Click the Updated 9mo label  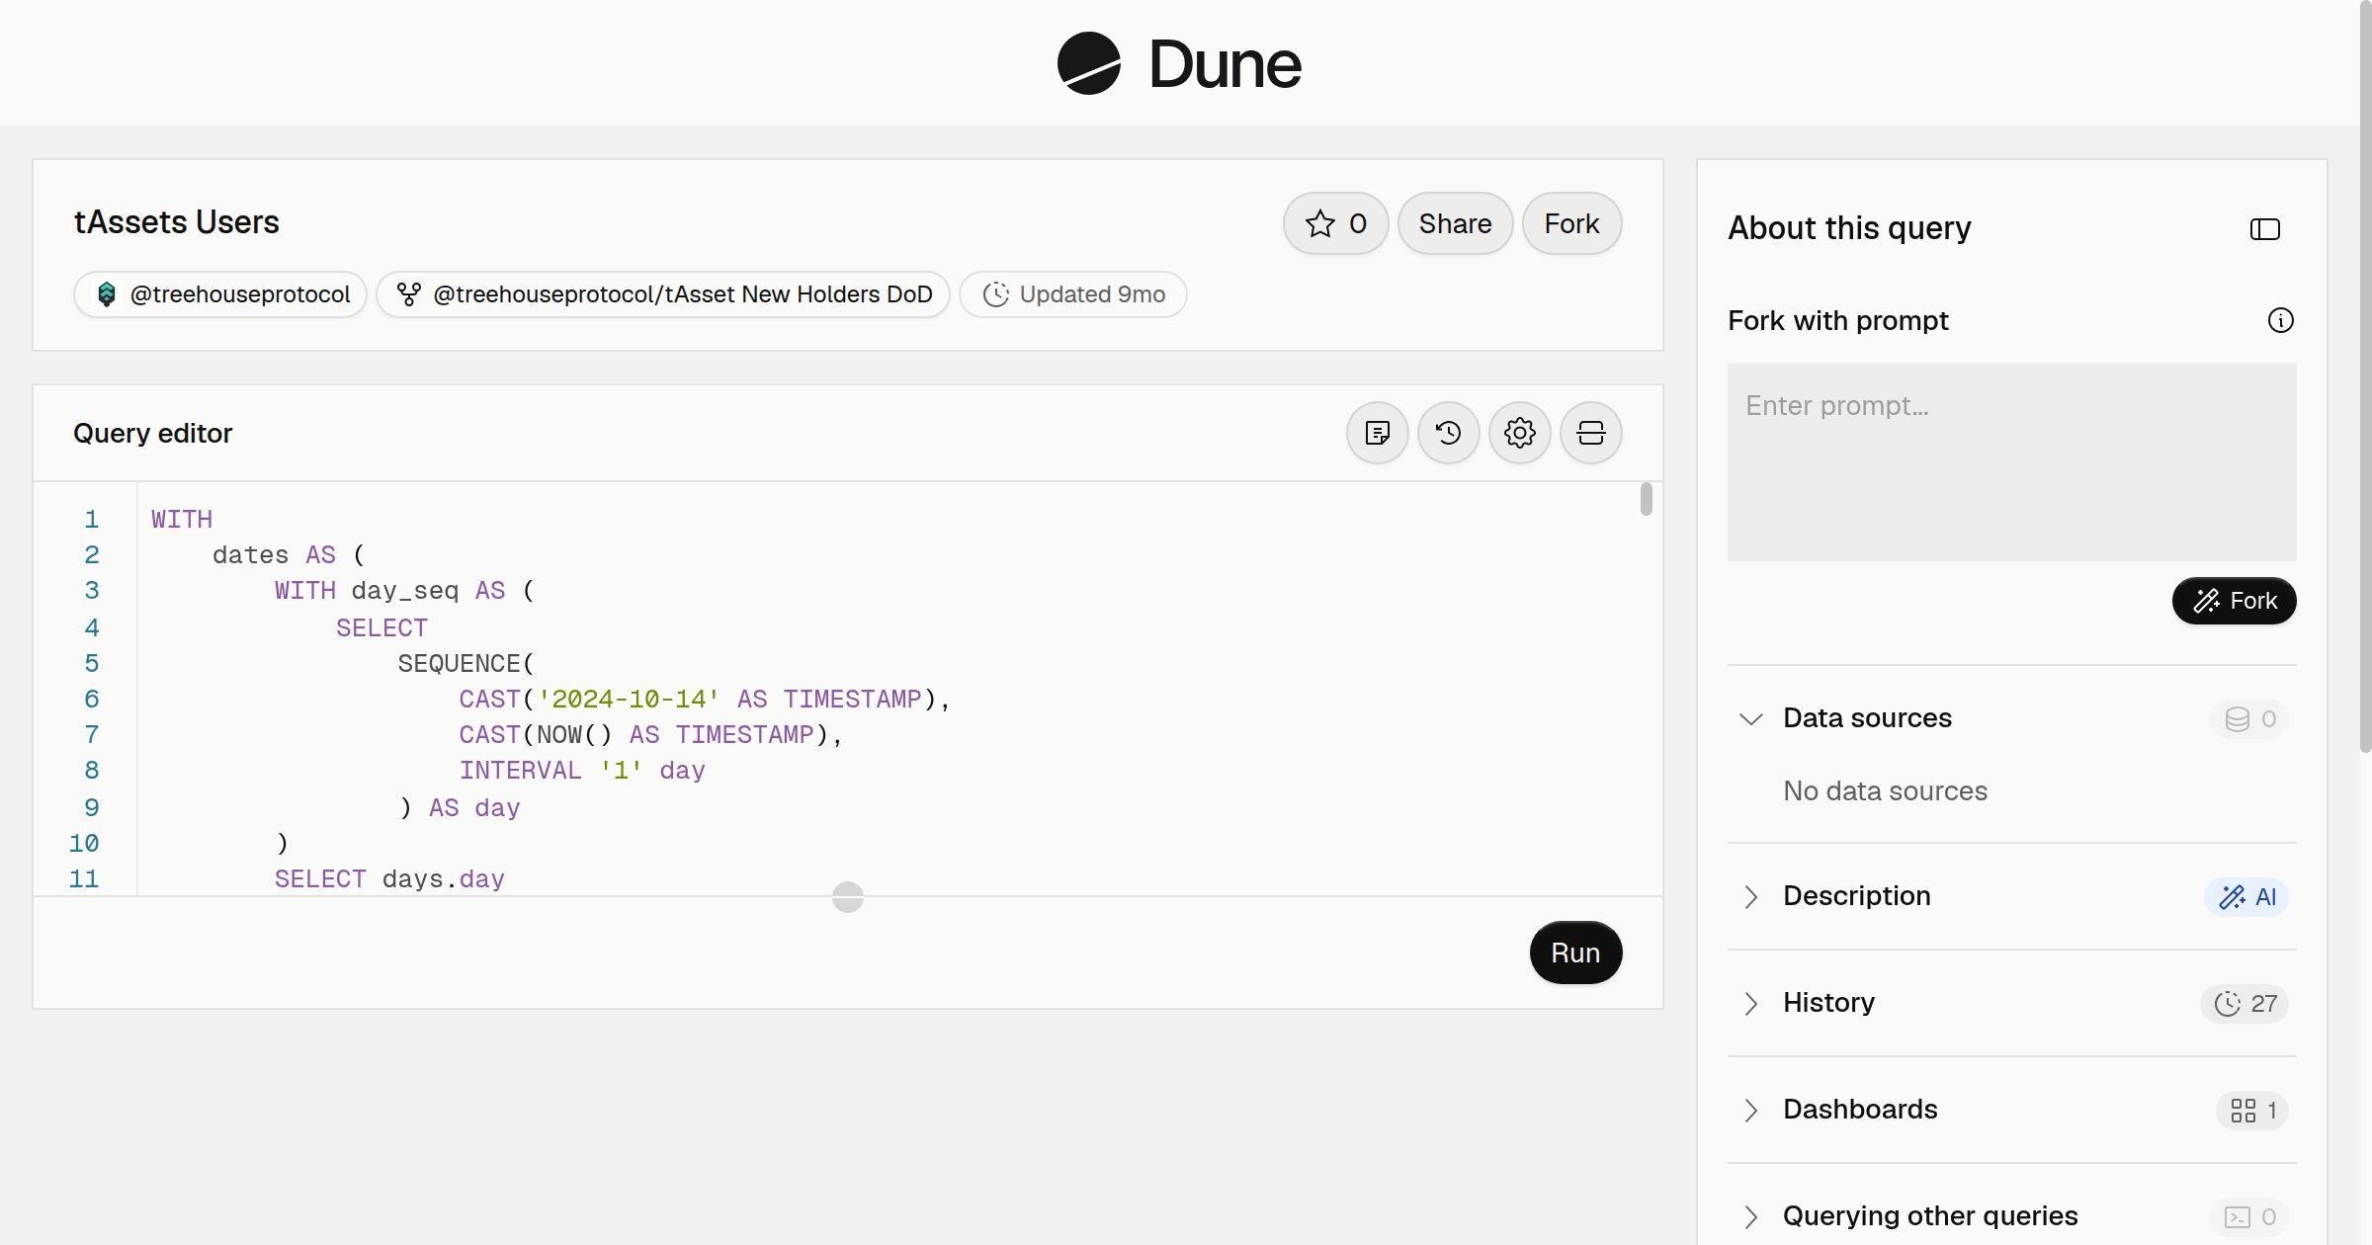coord(1073,294)
